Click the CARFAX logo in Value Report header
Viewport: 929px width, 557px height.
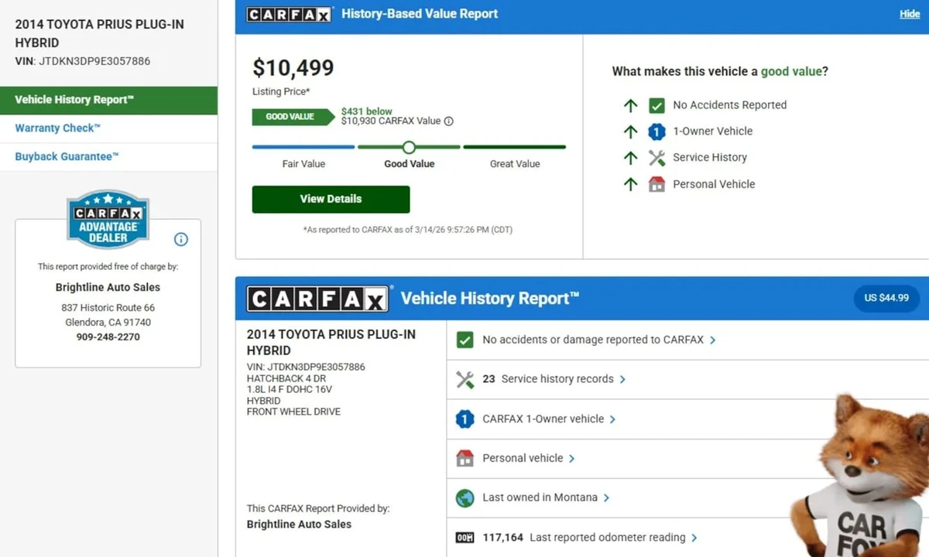click(290, 14)
